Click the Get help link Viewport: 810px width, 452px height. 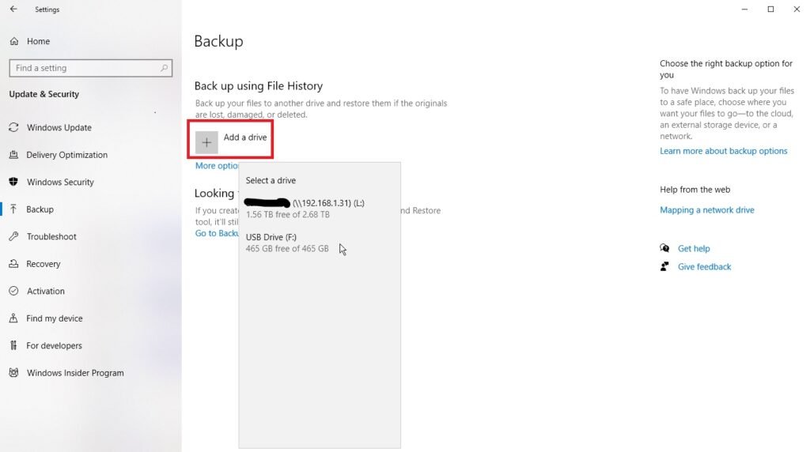point(694,248)
